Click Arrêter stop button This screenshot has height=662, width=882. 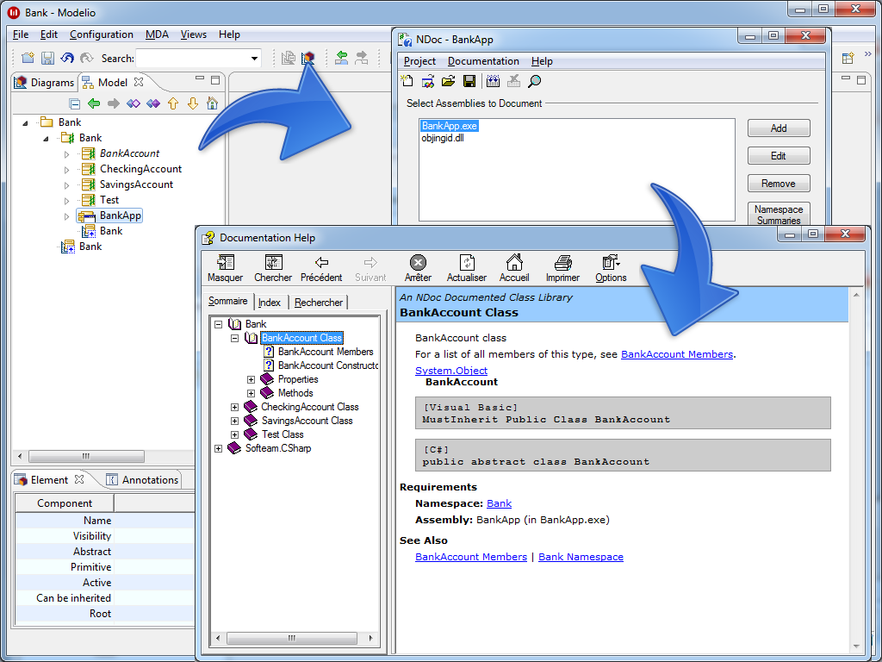coord(418,269)
